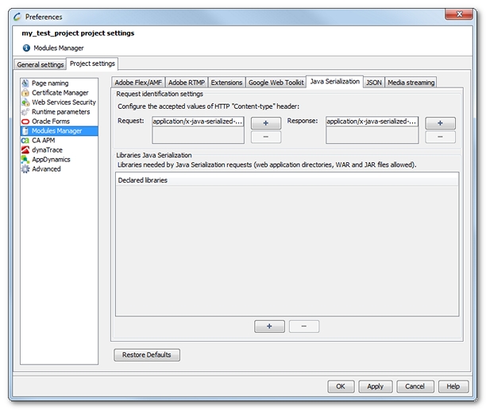The height and width of the screenshot is (410, 486).
Task: Add a declared library with plus button
Action: coord(269,327)
